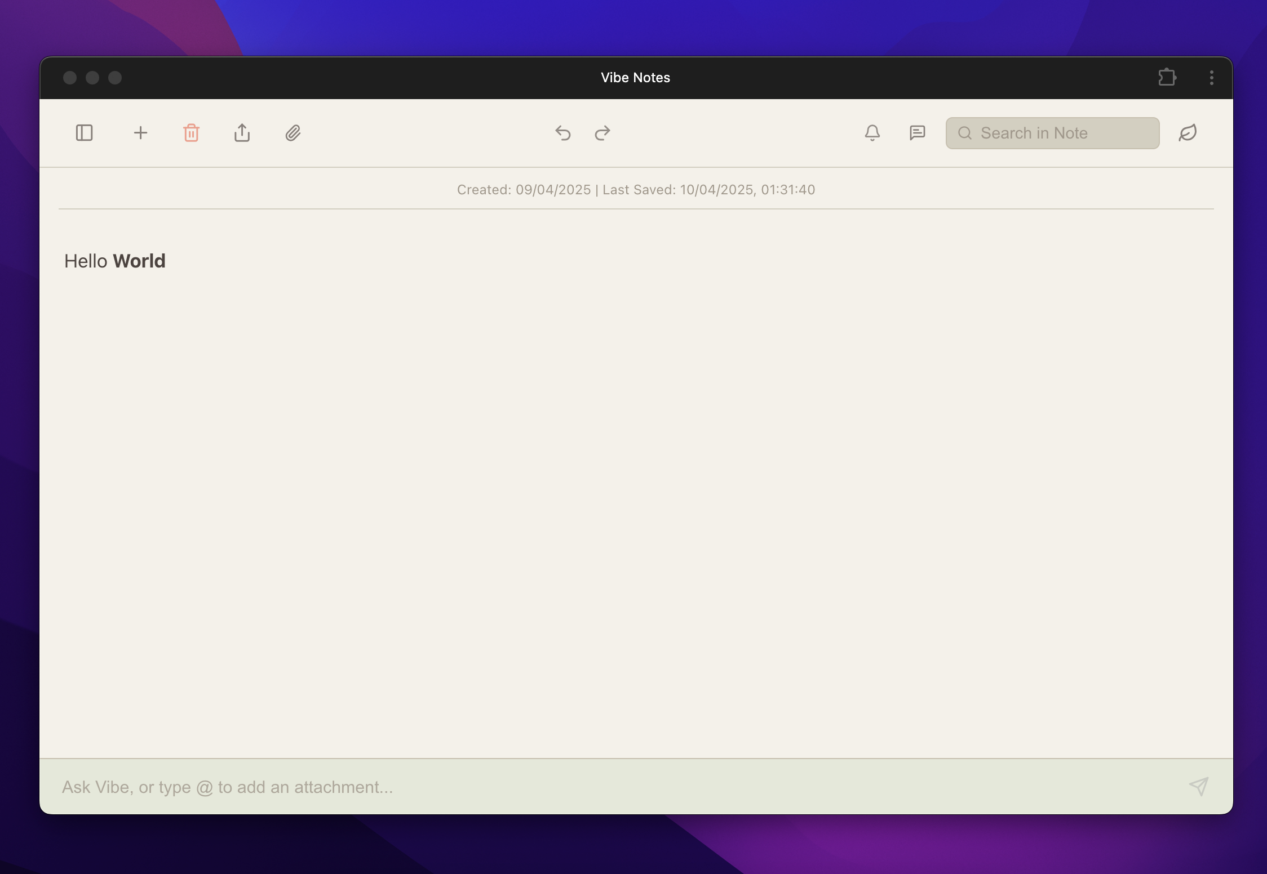This screenshot has width=1267, height=874.
Task: Redo the last edit
Action: click(603, 133)
